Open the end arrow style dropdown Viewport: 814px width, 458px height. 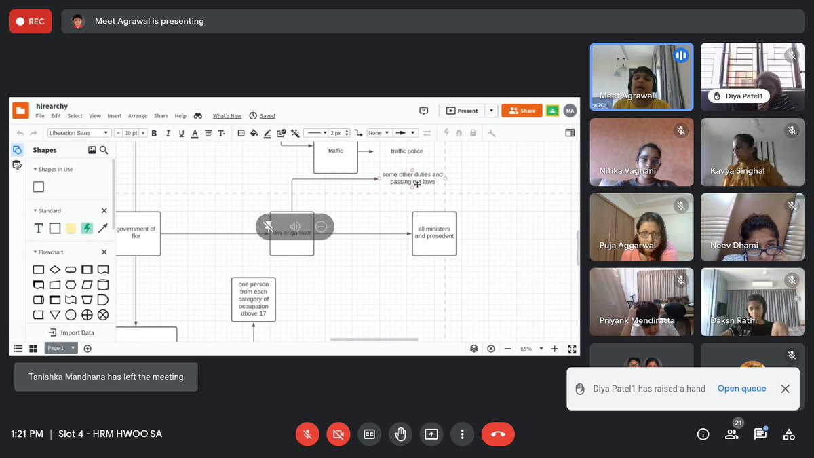point(405,133)
